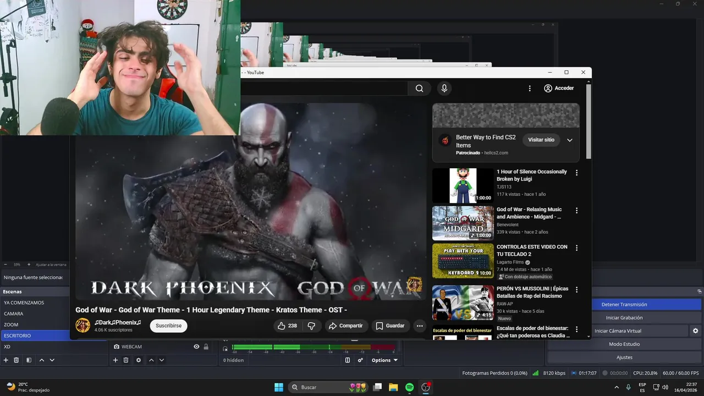The width and height of the screenshot is (704, 396).
Task: Open advanced audio properties gears icon
Action: pos(361,360)
